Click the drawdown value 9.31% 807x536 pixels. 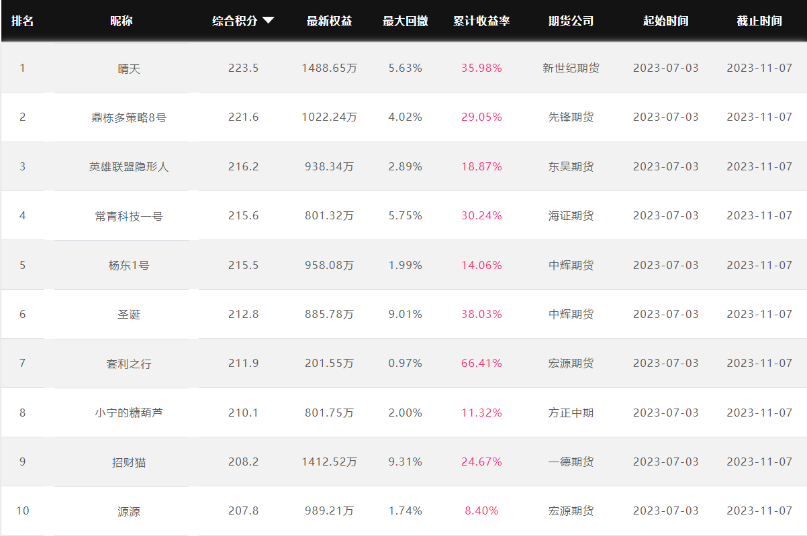click(406, 462)
